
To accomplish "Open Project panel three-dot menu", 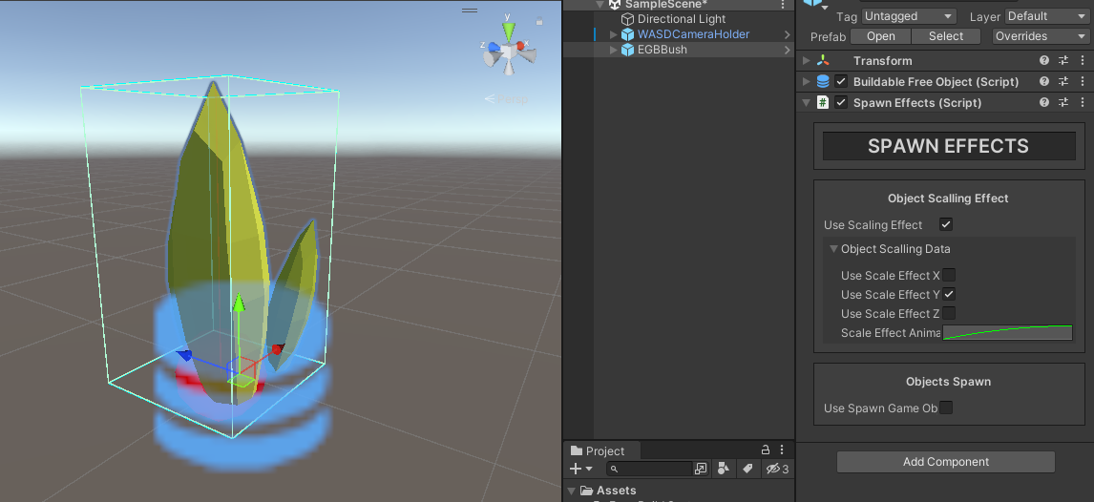I will pos(782,450).
